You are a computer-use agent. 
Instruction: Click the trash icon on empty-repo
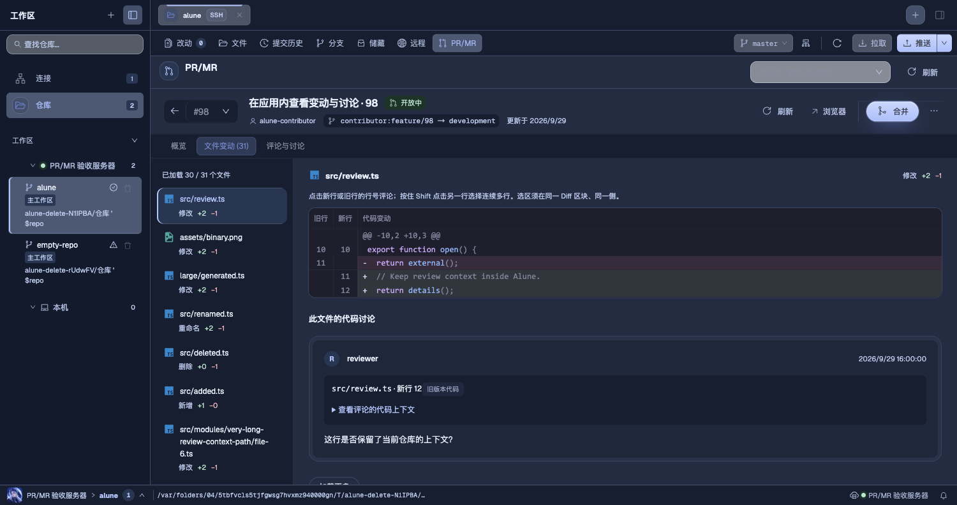click(x=128, y=245)
